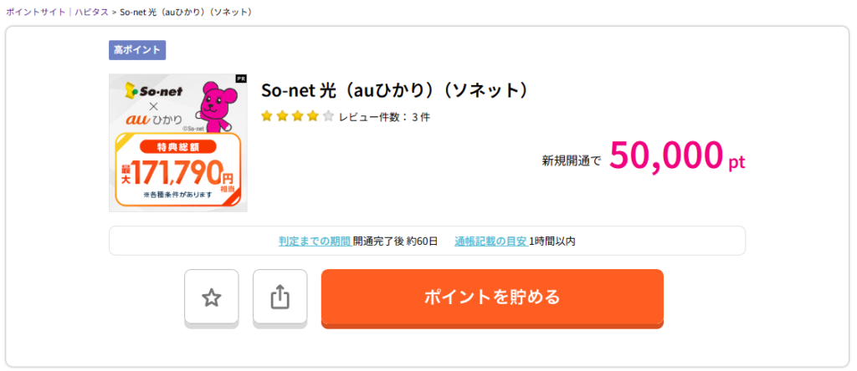Screen dimensions: 857x371
Task: Open the レビュー件数 3件 review count
Action: [x=384, y=117]
